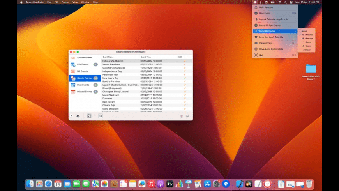This screenshot has height=191, width=339.
Task: Edit pencil for Diwali (Deepawali)
Action: [185, 88]
